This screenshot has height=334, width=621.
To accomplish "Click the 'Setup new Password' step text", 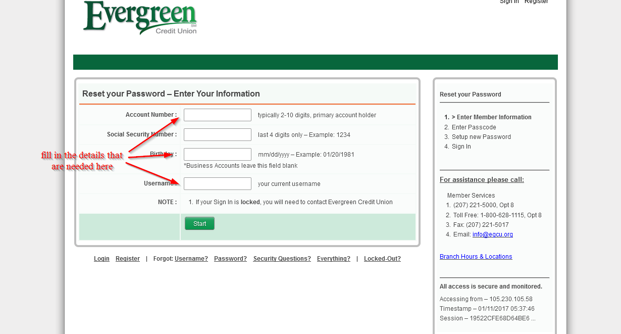I will pos(481,137).
